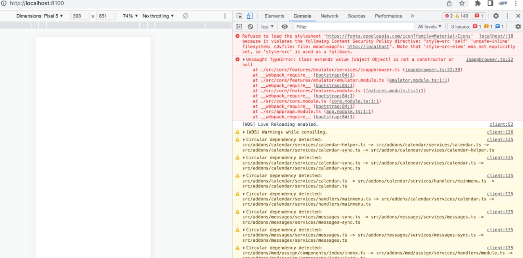Viewport: 523px width, 258px height.
Task: Select the Console tab
Action: [302, 16]
